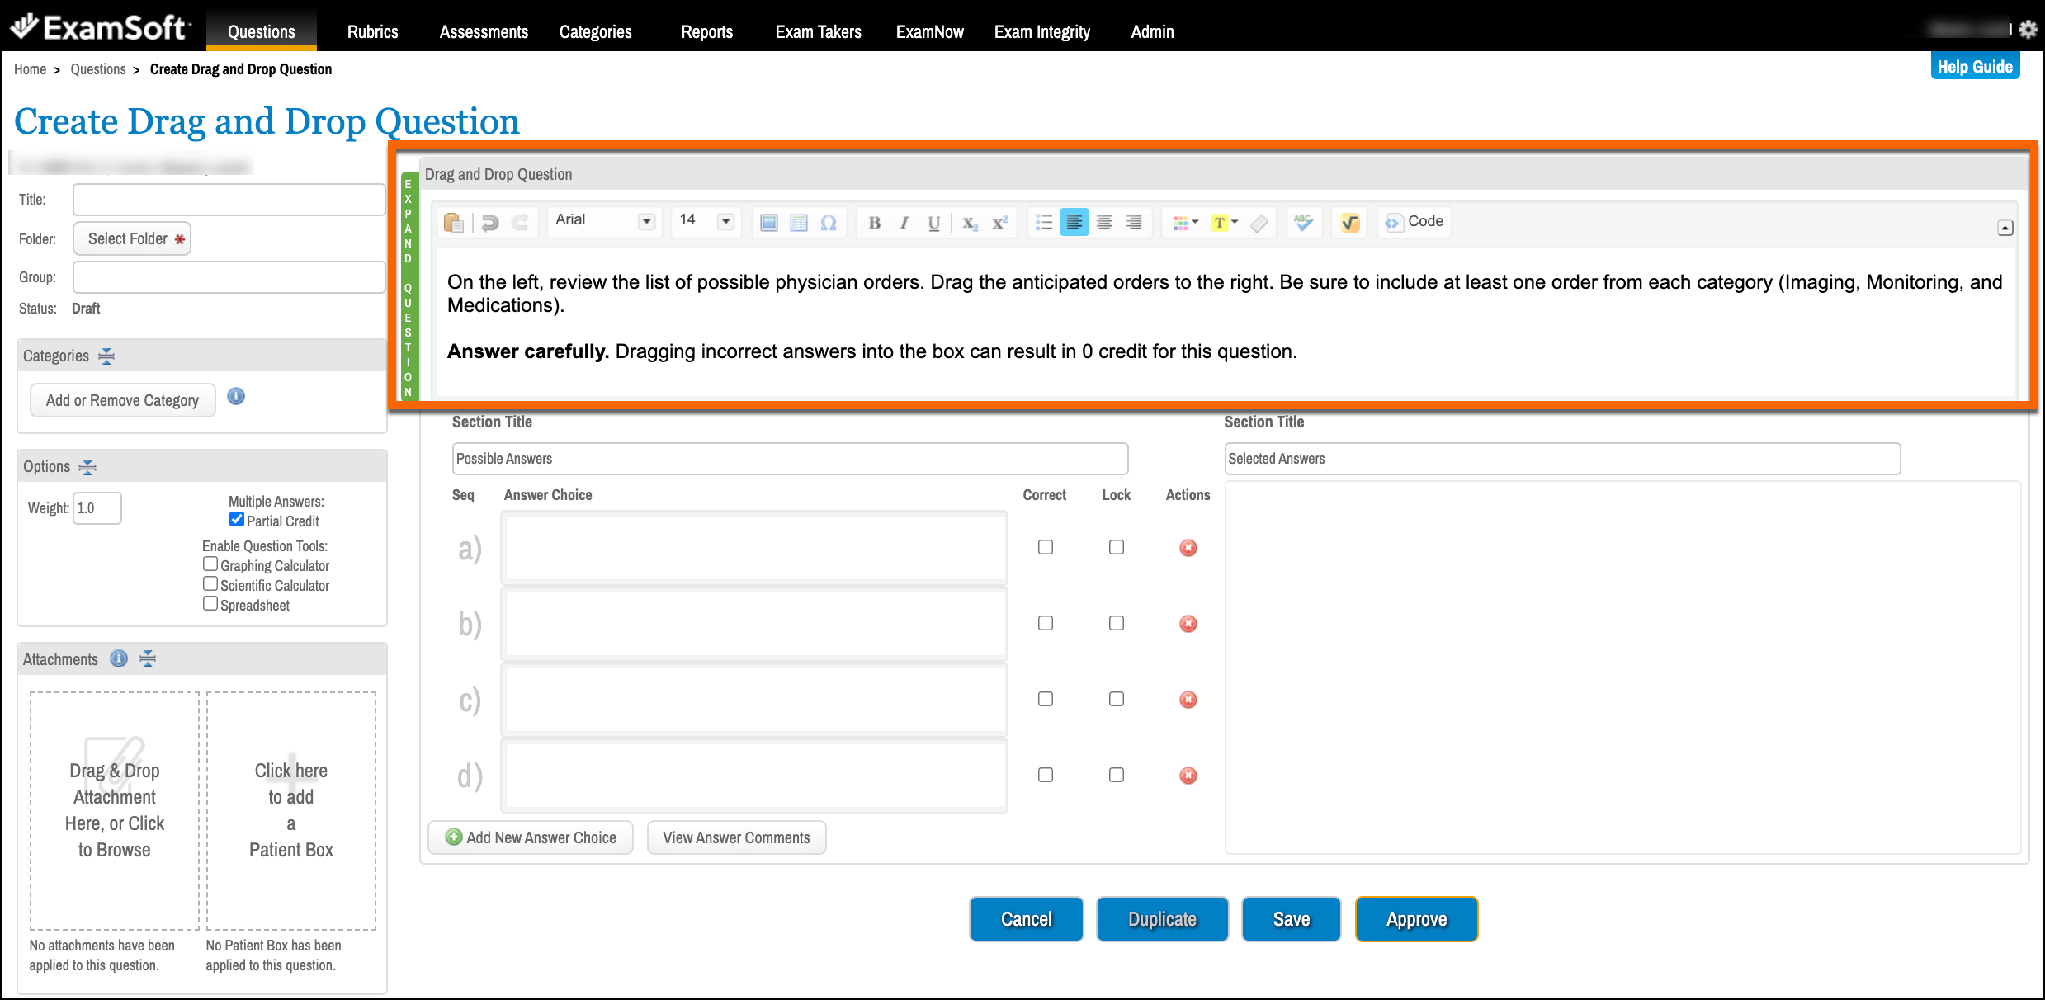Open the Rubrics tab
This screenshot has height=1000, width=2045.
[x=372, y=31]
